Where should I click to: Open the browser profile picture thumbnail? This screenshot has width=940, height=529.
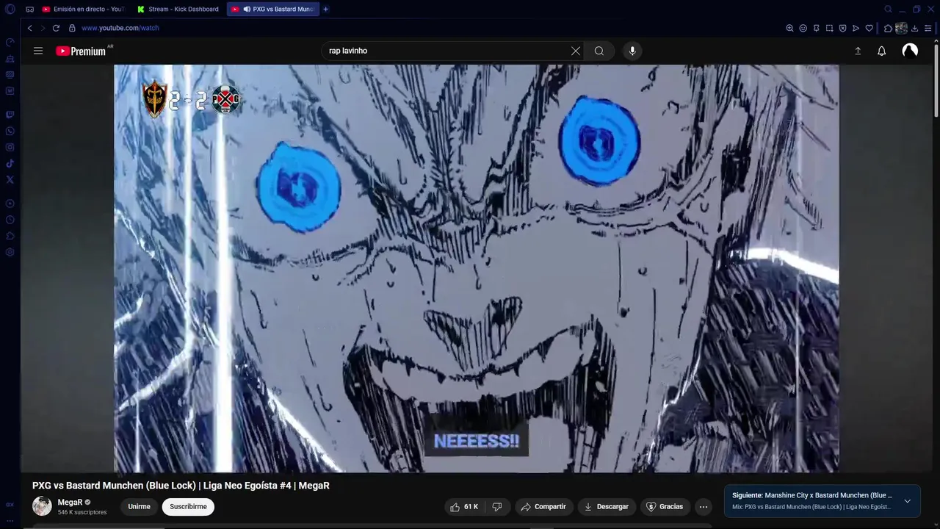pyautogui.click(x=901, y=28)
